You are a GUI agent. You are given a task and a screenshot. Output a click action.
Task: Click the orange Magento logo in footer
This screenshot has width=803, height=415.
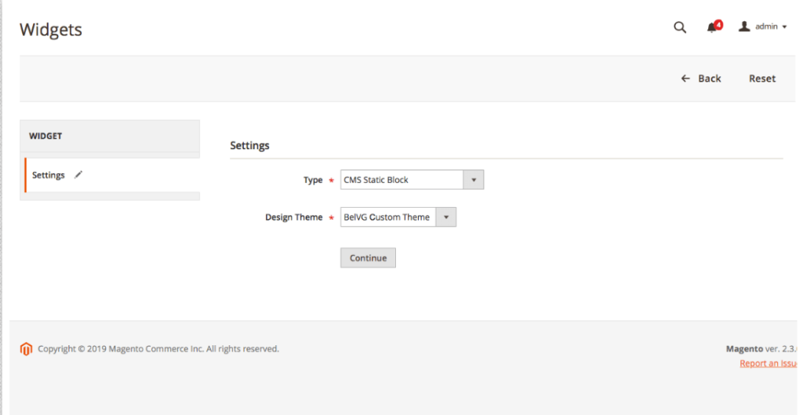tap(26, 349)
